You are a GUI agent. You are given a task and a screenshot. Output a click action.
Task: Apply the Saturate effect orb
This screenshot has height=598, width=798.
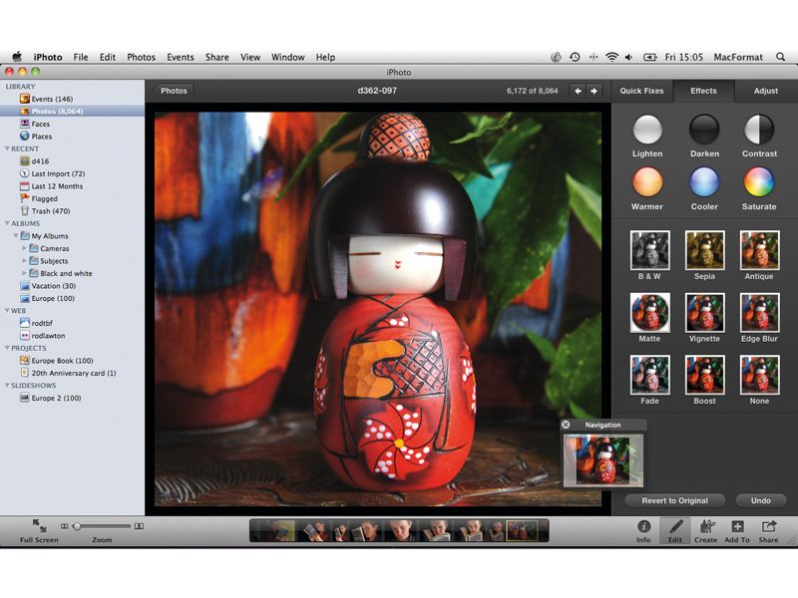[x=759, y=182]
